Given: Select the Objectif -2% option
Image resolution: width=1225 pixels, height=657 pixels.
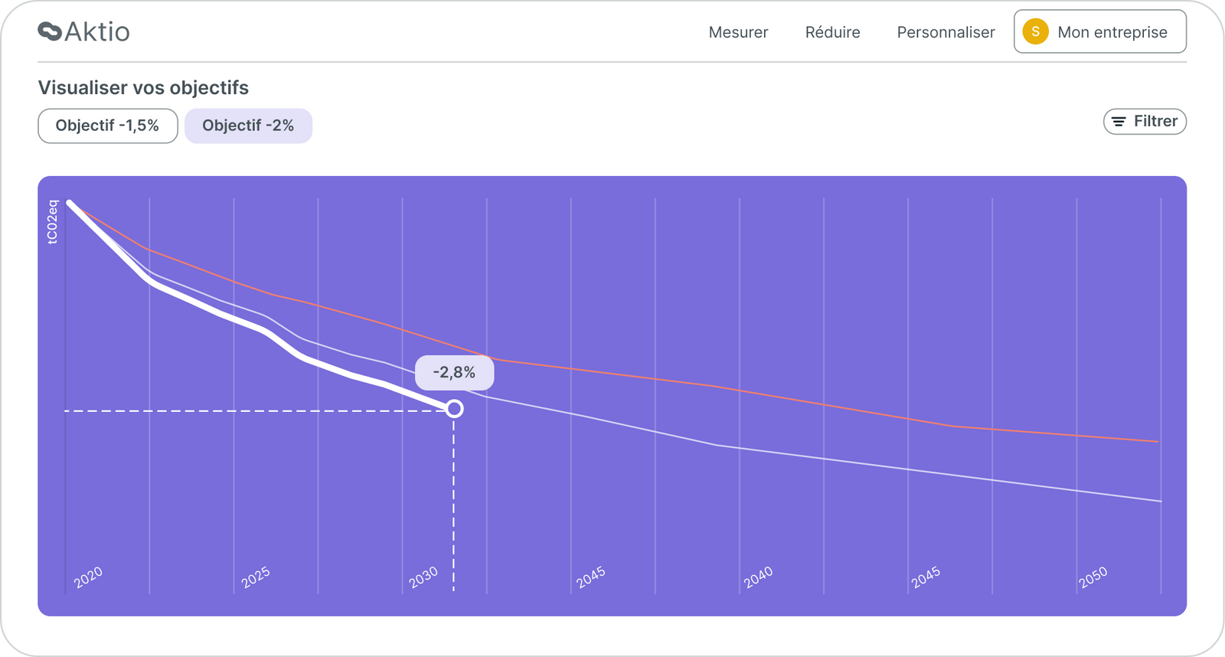Looking at the screenshot, I should pos(248,126).
